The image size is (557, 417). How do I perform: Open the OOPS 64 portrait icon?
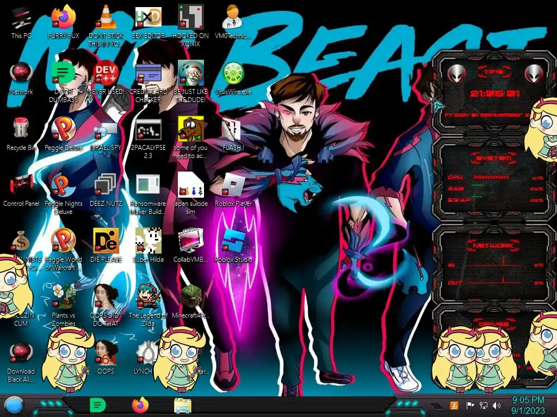coord(106,352)
